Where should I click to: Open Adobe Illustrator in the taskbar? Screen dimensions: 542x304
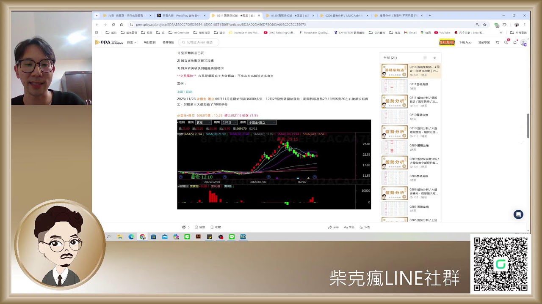(x=198, y=237)
